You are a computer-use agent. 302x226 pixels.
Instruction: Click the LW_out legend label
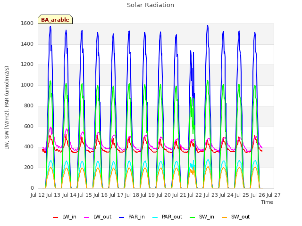[102, 217]
